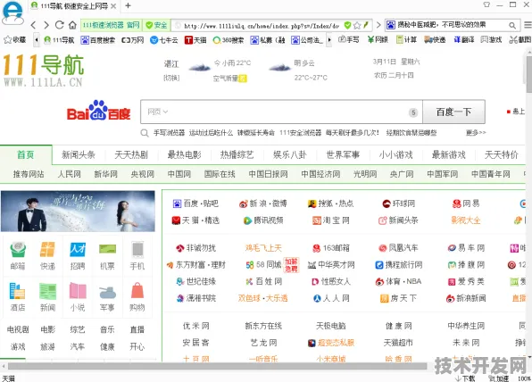Open the 下载 downloads status bar item
The image size is (532, 382).
pos(465,378)
